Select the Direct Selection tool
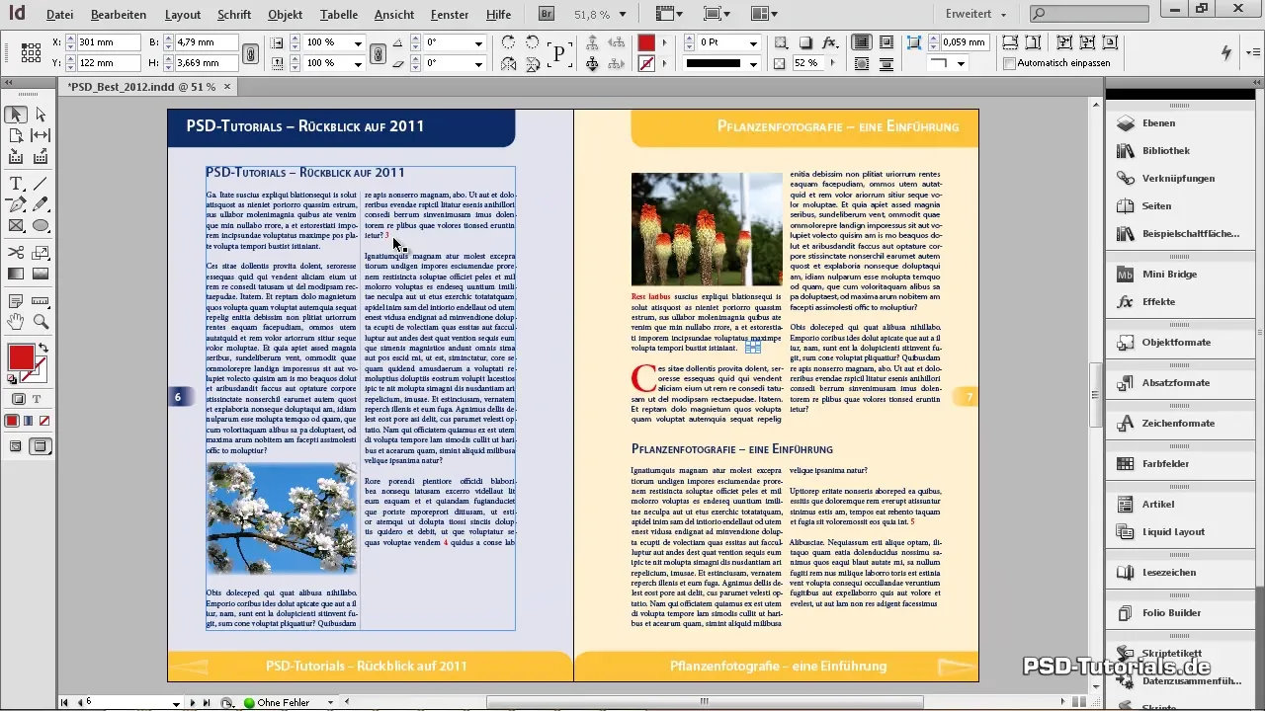1265x711 pixels. pos(41,115)
